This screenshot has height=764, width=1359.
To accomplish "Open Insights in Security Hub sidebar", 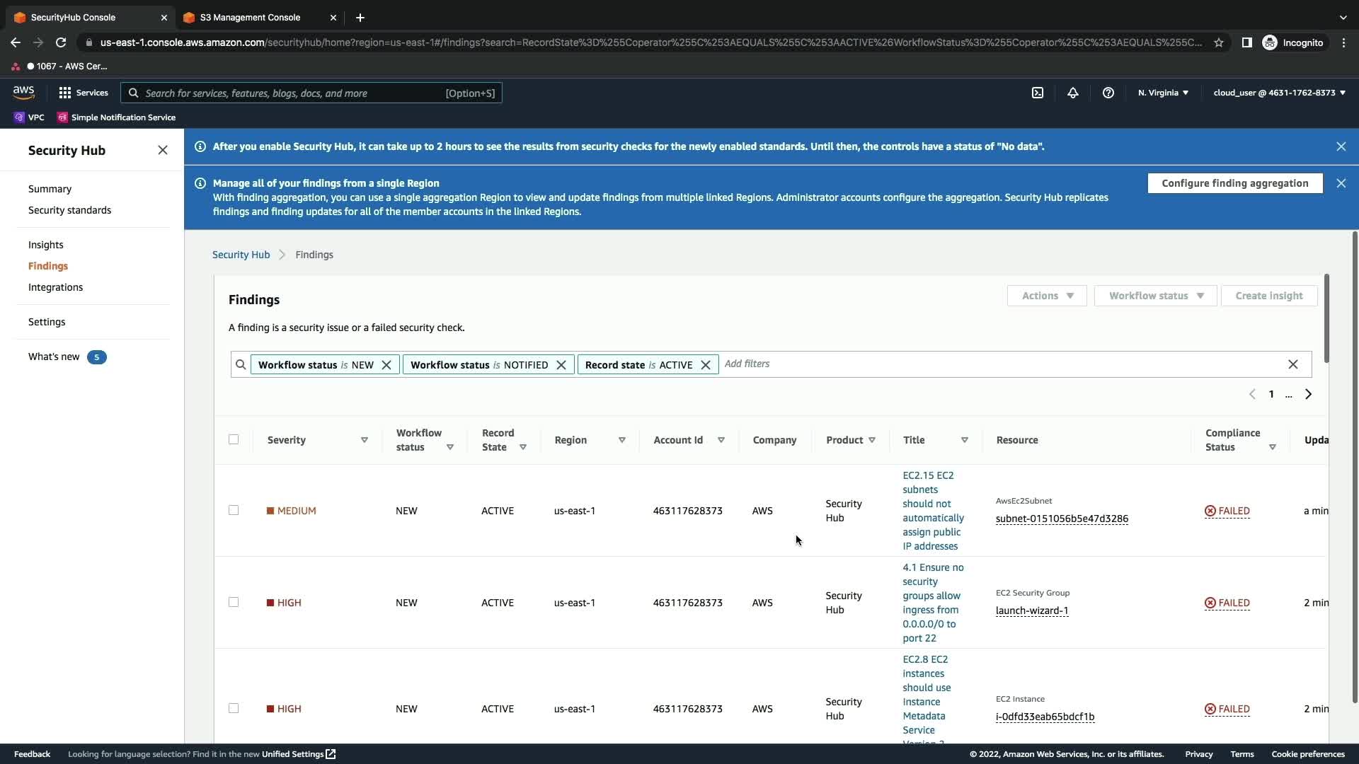I will click(46, 245).
